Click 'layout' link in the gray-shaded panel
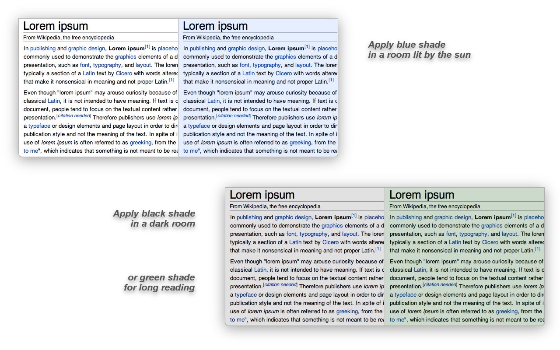Viewport: 560px width, 350px height. (350, 234)
